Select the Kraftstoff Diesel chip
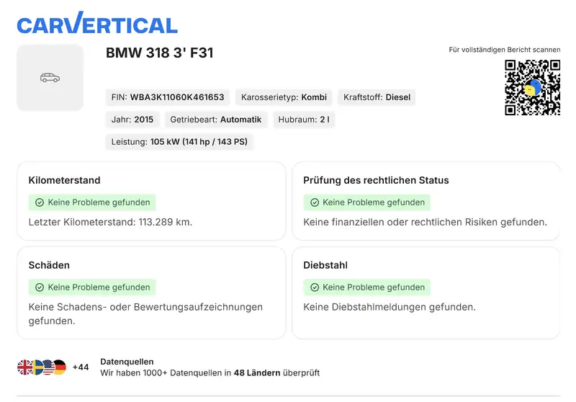Image resolution: width=576 pixels, height=402 pixels. pos(377,97)
